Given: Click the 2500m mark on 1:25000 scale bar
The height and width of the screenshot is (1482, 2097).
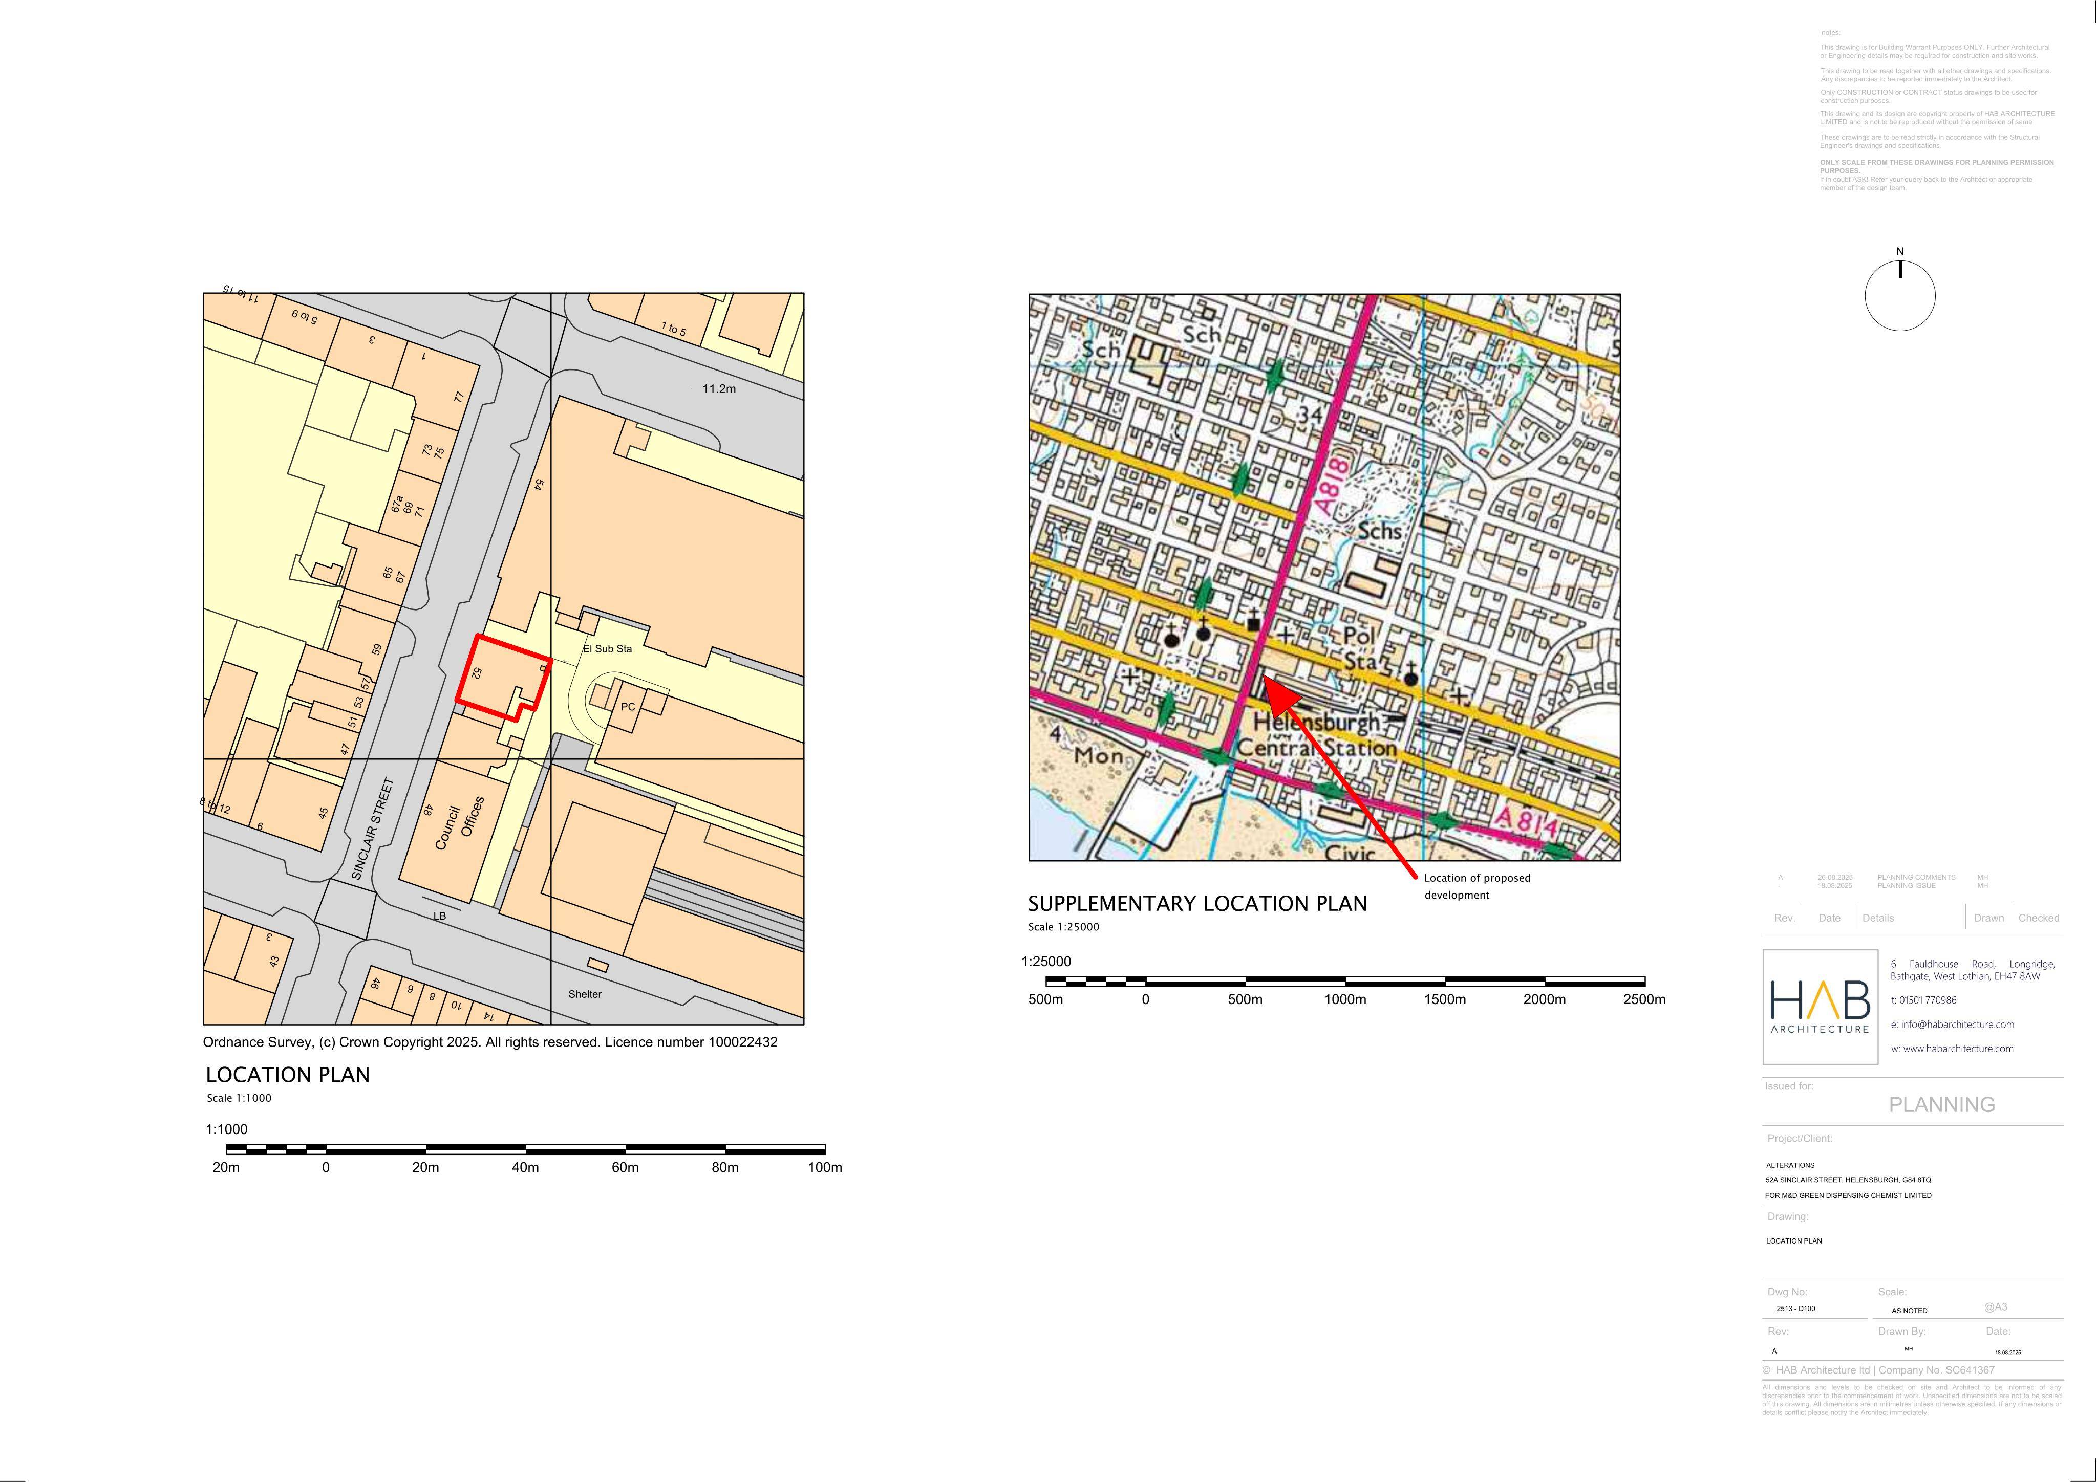Looking at the screenshot, I should (1644, 1000).
